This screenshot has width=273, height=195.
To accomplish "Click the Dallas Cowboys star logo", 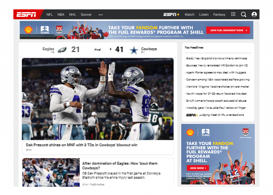I will [134, 50].
